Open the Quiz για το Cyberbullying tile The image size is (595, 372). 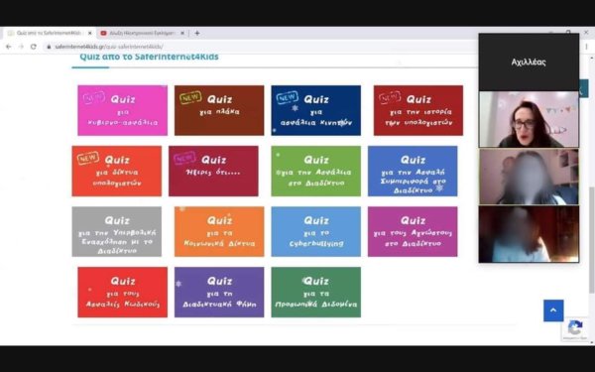pyautogui.click(x=315, y=231)
